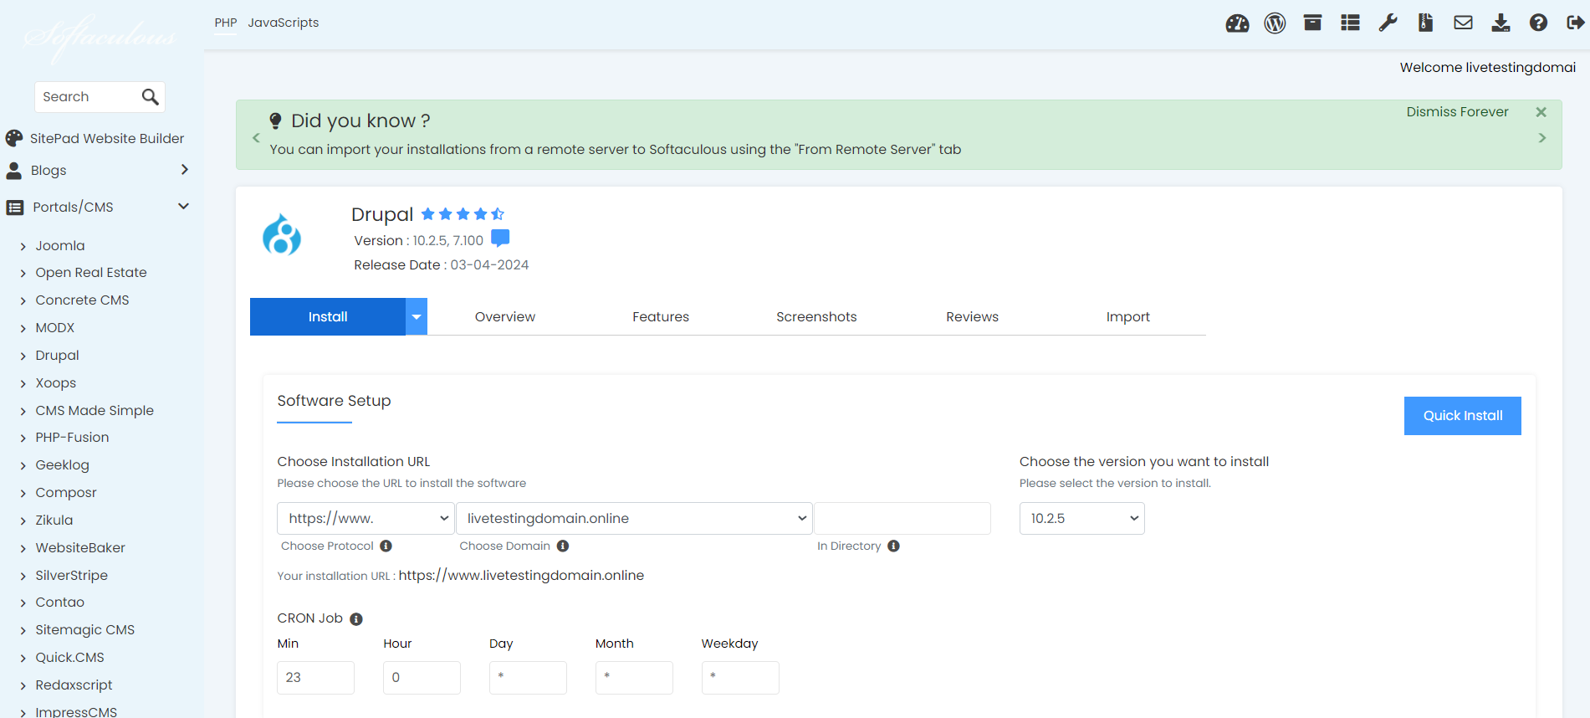Open the version dropdown 10.2.5
Screen dimensions: 1590x718
coord(1081,519)
